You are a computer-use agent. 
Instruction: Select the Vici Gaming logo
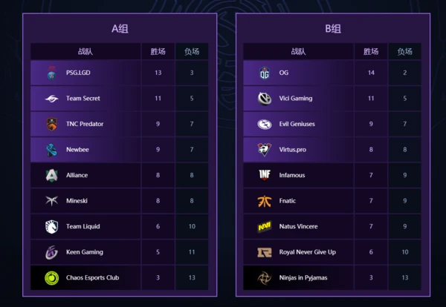[265, 99]
